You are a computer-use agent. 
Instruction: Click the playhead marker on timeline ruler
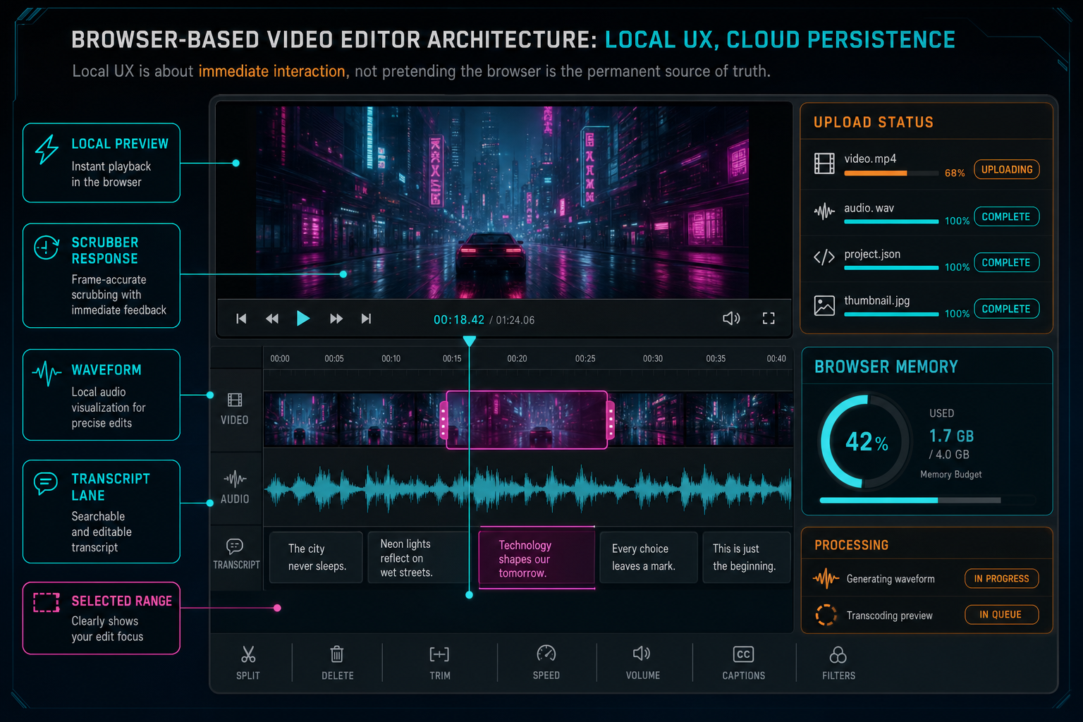coord(469,341)
